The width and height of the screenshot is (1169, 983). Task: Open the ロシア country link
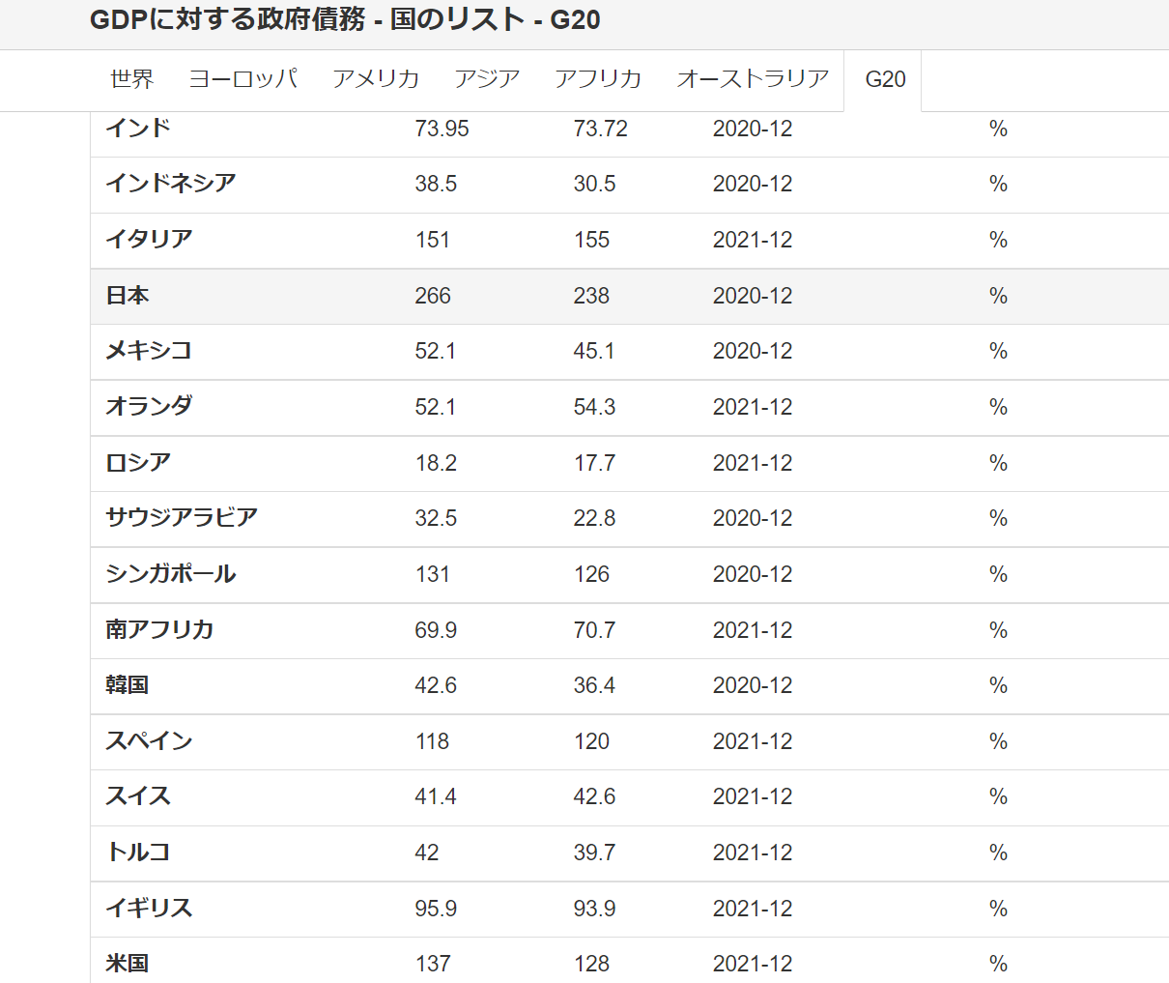click(x=138, y=463)
